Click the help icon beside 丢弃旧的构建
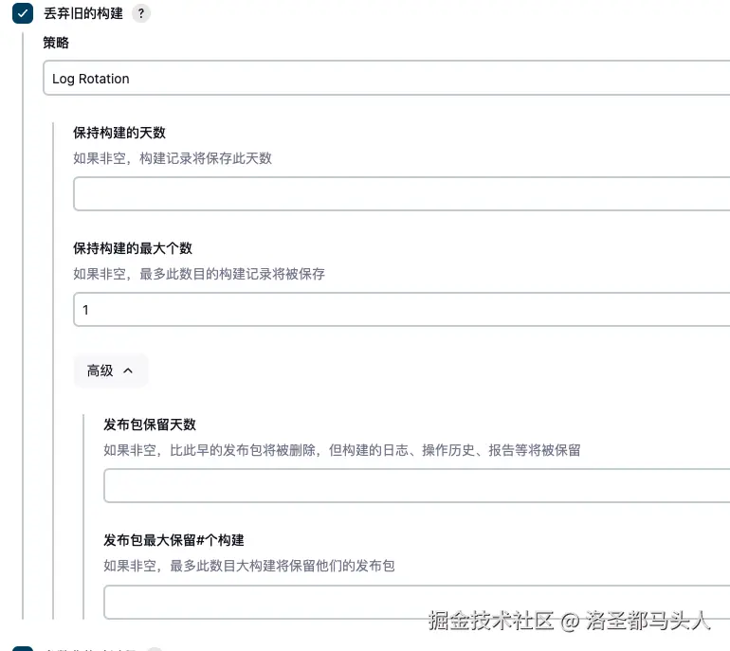730x651 pixels. point(141,13)
